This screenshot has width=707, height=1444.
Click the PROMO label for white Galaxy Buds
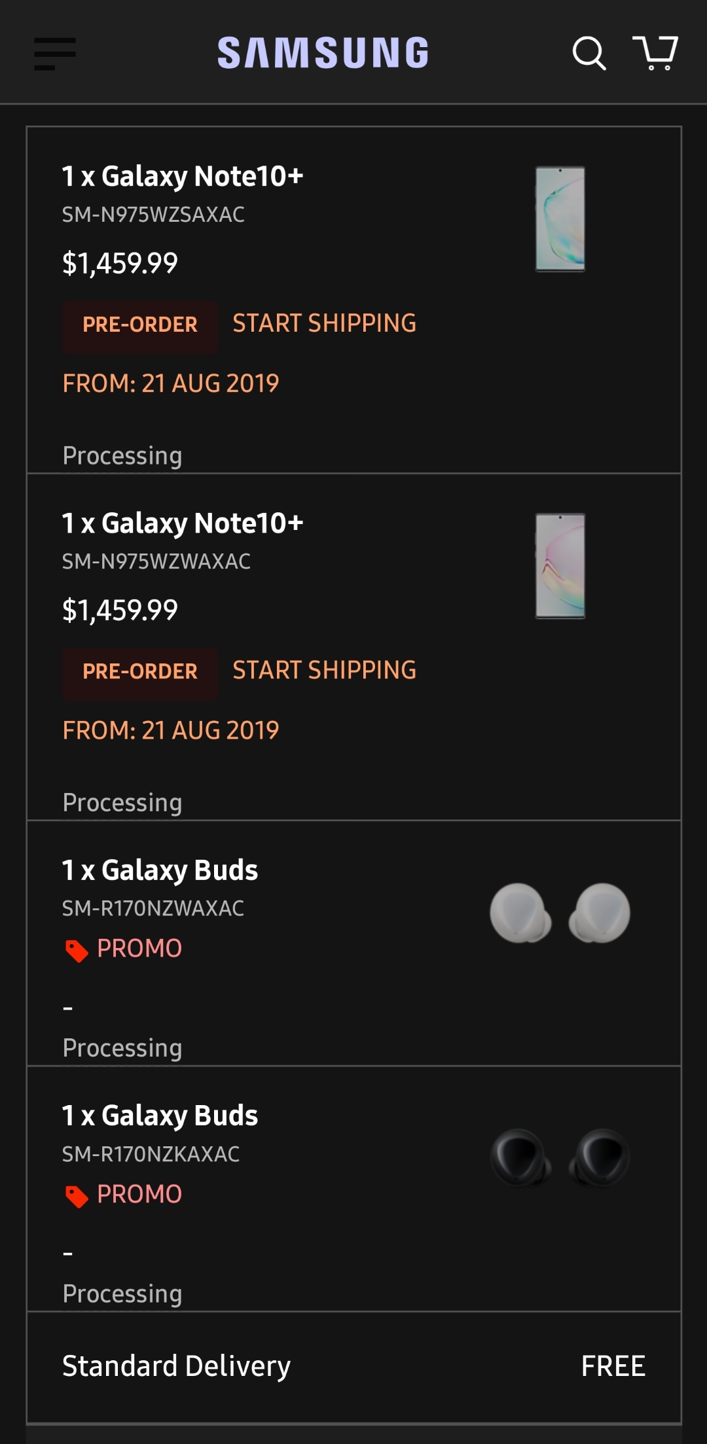[139, 948]
